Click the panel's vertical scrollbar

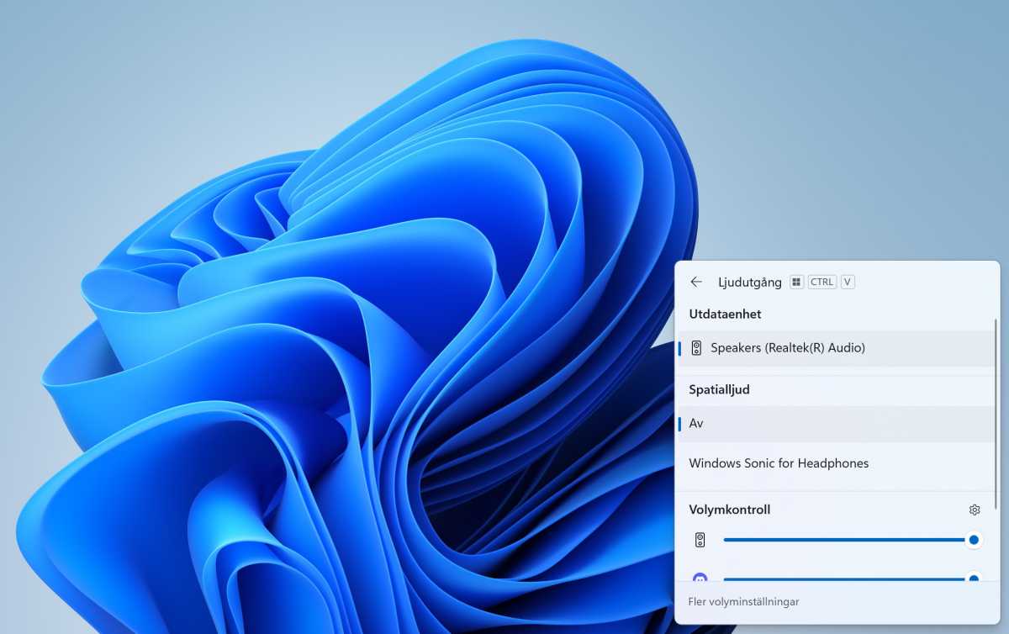996,378
